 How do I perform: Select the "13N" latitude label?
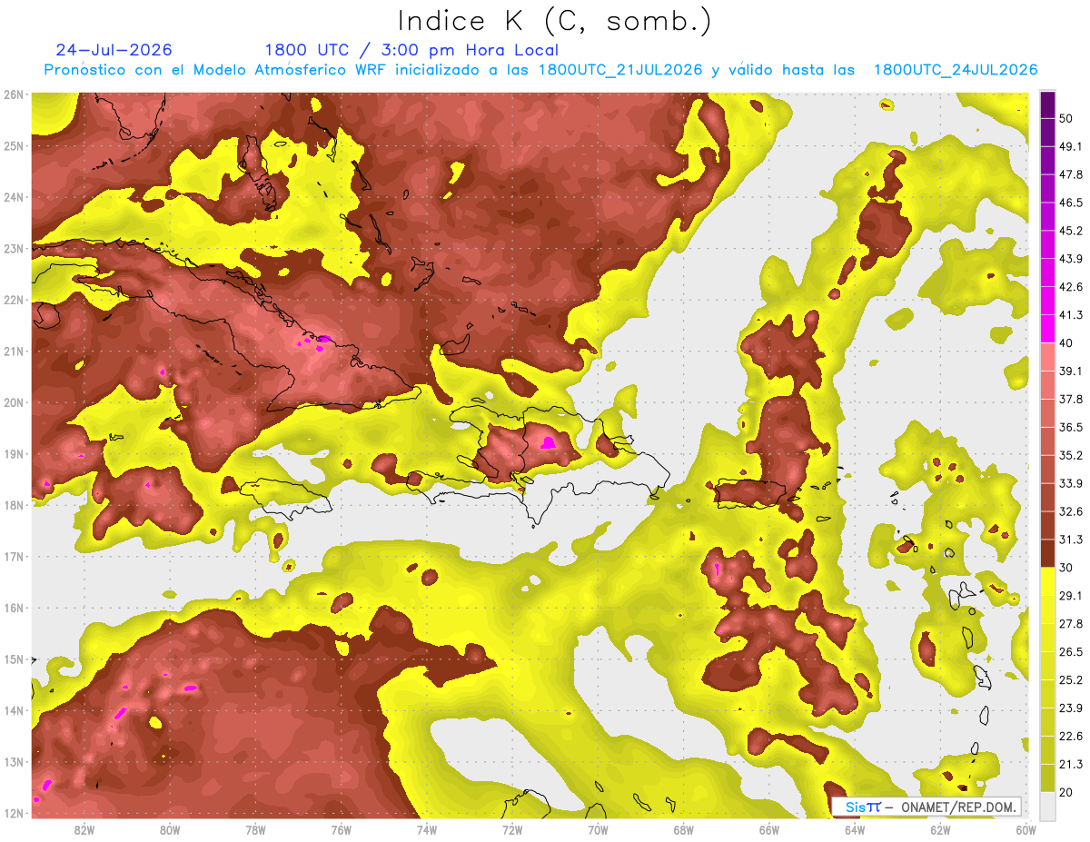tap(13, 762)
